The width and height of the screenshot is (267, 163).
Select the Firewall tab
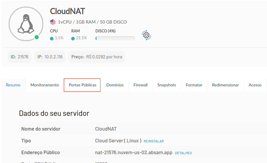(x=140, y=85)
